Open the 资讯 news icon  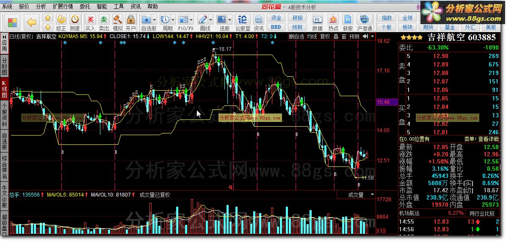pyautogui.click(x=258, y=19)
